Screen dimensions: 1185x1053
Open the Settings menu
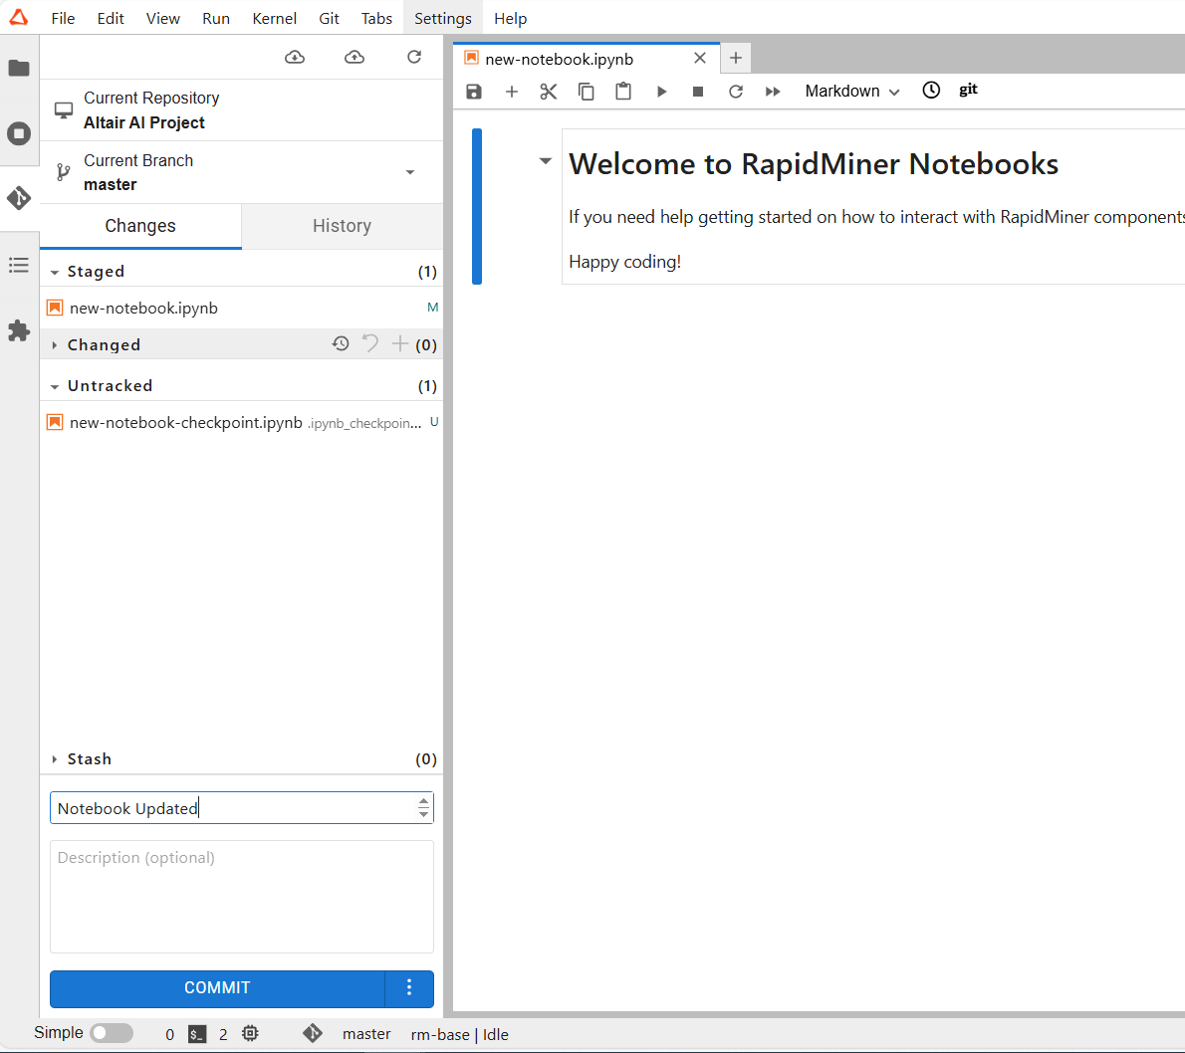pos(443,18)
